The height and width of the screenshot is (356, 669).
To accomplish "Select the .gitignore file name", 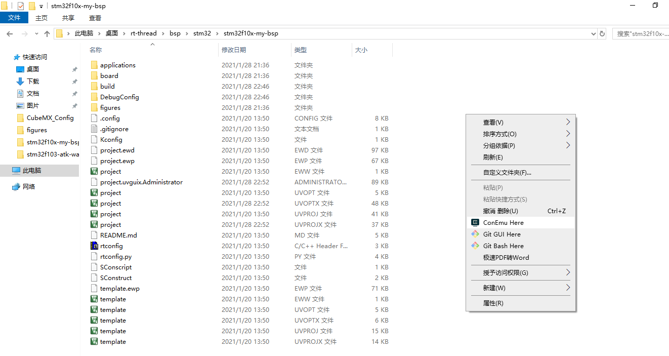I will coord(114,129).
